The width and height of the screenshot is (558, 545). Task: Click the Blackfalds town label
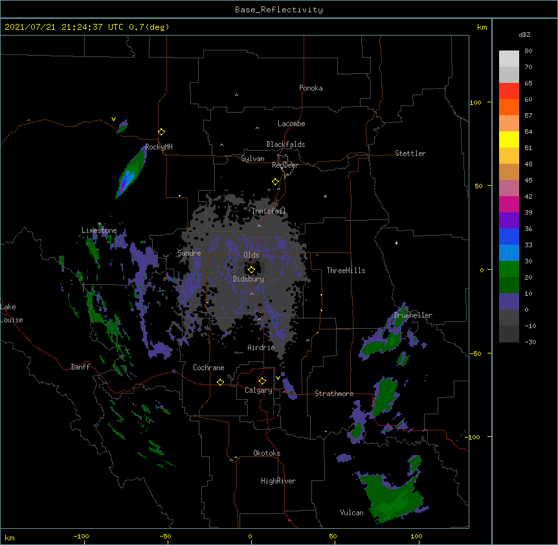(285, 144)
